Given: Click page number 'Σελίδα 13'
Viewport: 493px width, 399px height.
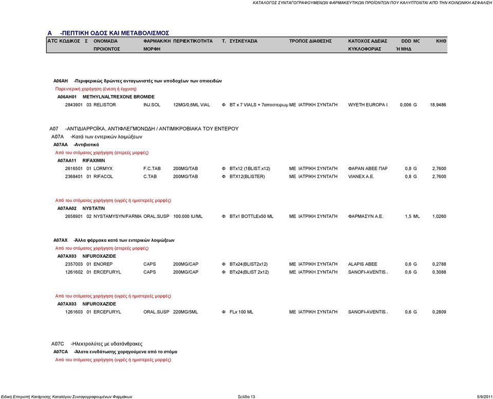Looking at the screenshot, I should coord(246,397).
